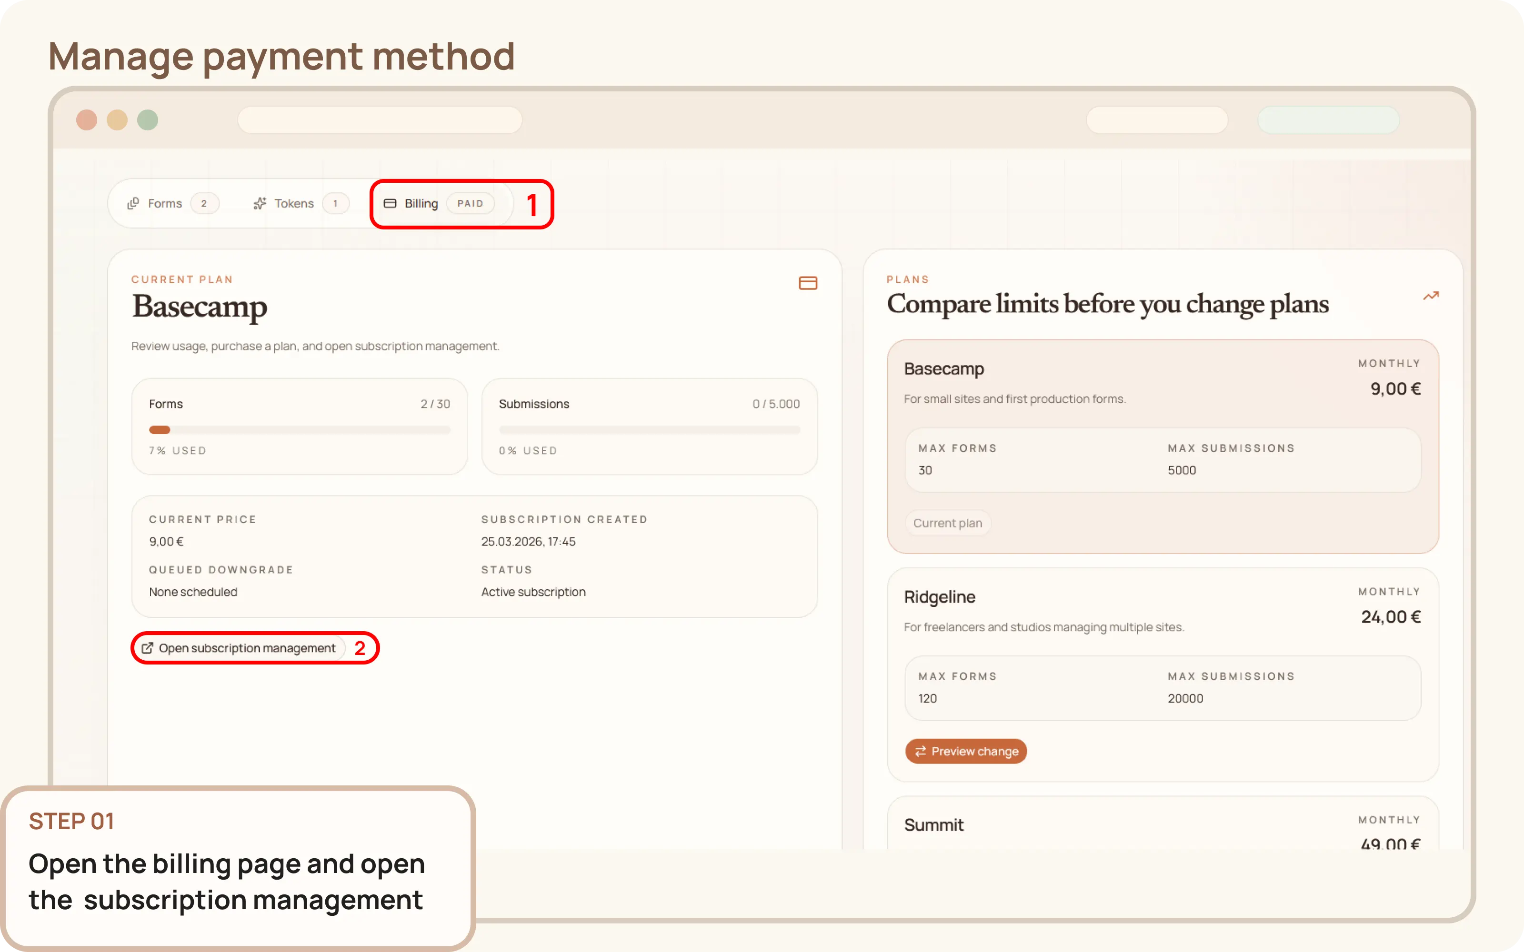Open the payment card icon on Current Plan panel
The image size is (1524, 952).
click(x=808, y=283)
